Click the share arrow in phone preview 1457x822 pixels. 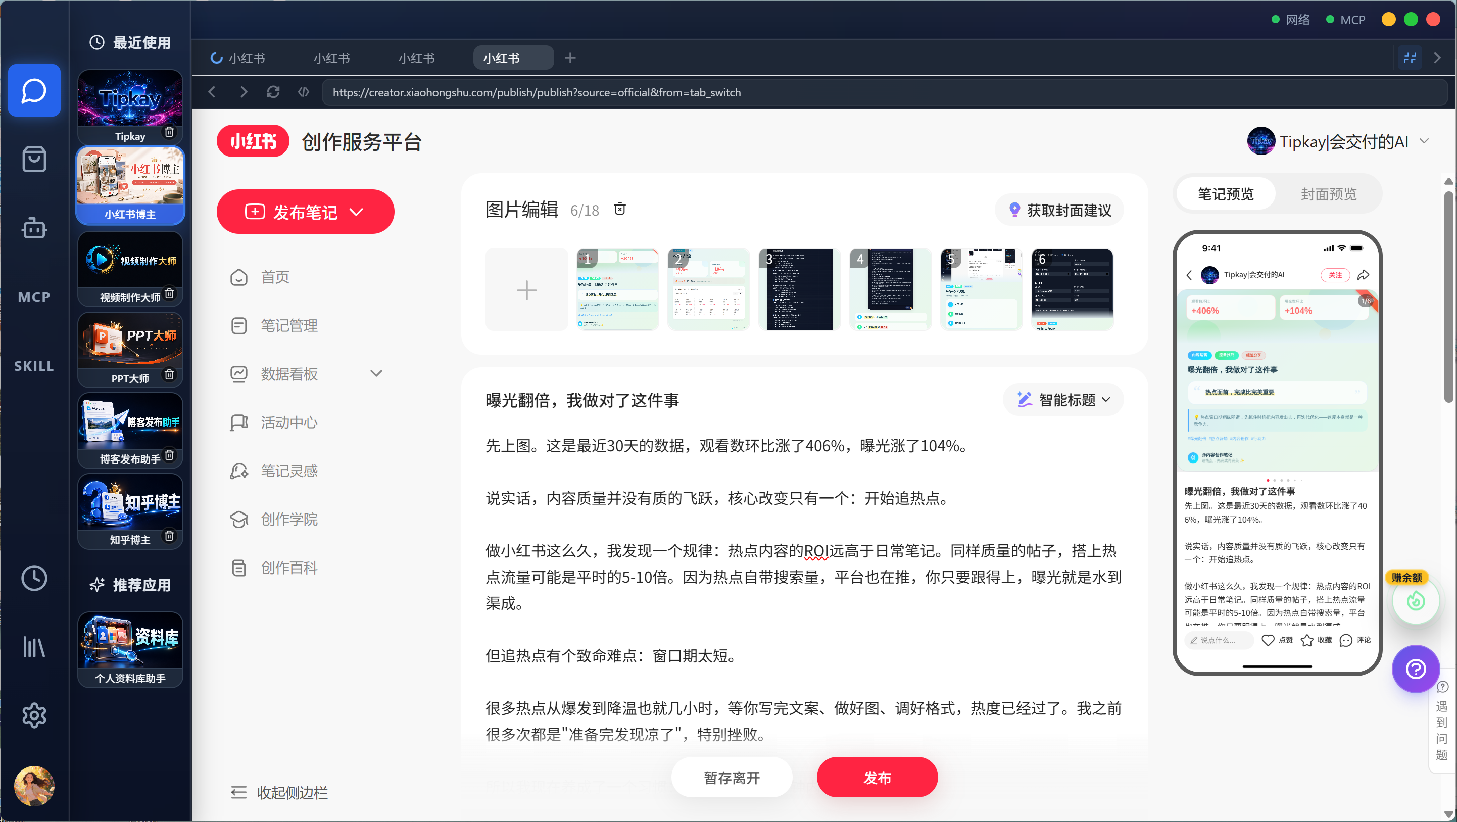click(1363, 275)
